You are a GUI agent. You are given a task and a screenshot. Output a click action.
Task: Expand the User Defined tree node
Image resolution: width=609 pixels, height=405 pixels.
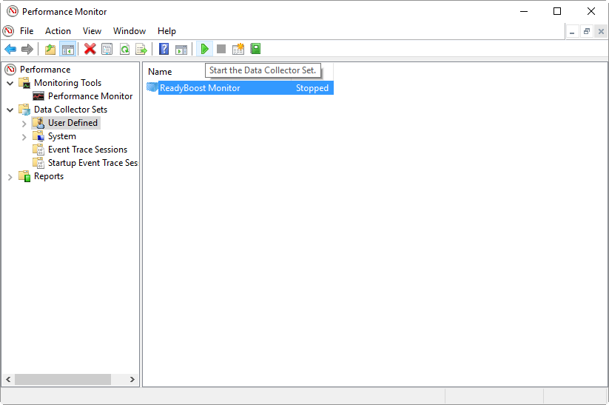coord(24,124)
